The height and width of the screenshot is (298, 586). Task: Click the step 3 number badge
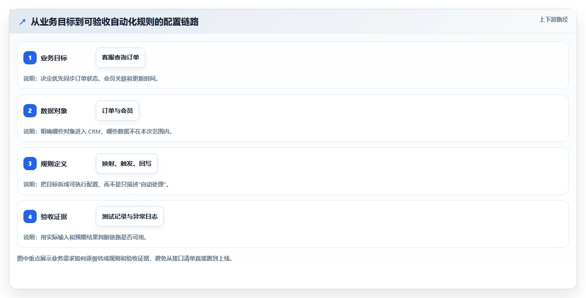click(30, 164)
